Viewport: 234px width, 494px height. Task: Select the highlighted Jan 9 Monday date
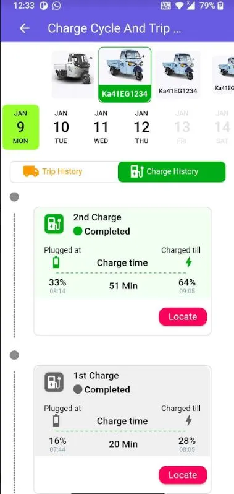tap(21, 127)
